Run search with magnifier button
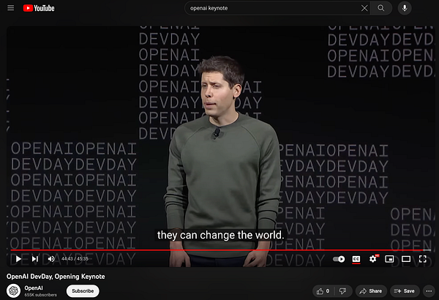 (381, 8)
